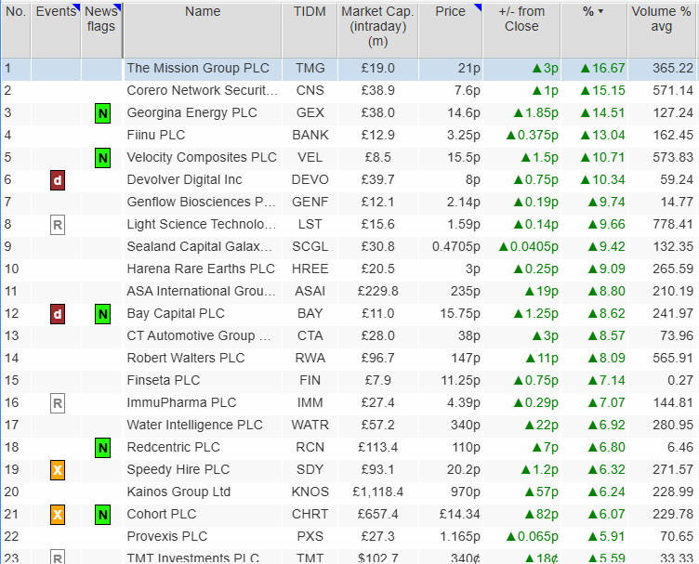Select Genflow Biosciences name cell
Screen dimensions: 699x564
click(x=203, y=202)
